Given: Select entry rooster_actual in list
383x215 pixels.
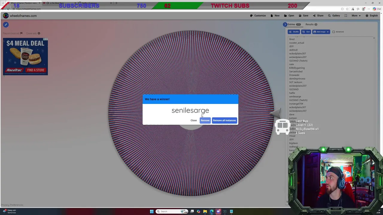Looking at the screenshot, I should [297, 43].
